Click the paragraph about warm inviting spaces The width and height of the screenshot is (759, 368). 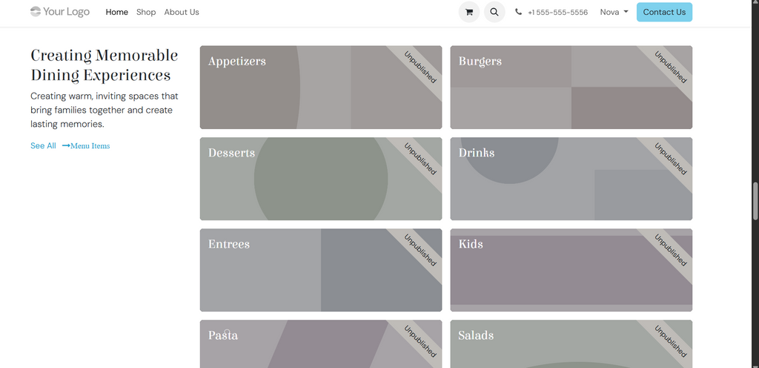[104, 110]
